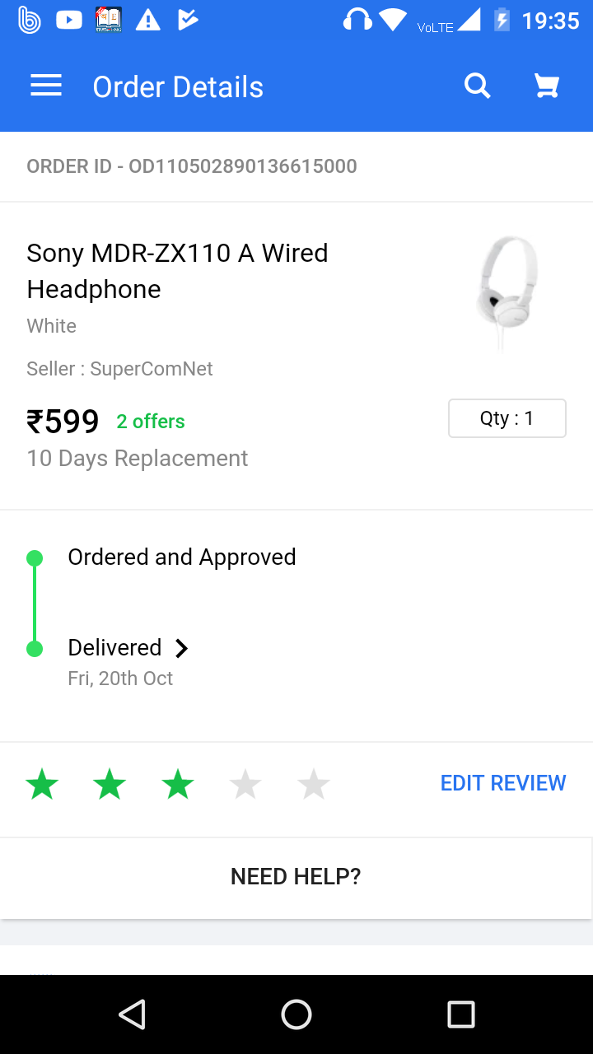Expand Delivered status details chevron

(x=182, y=649)
